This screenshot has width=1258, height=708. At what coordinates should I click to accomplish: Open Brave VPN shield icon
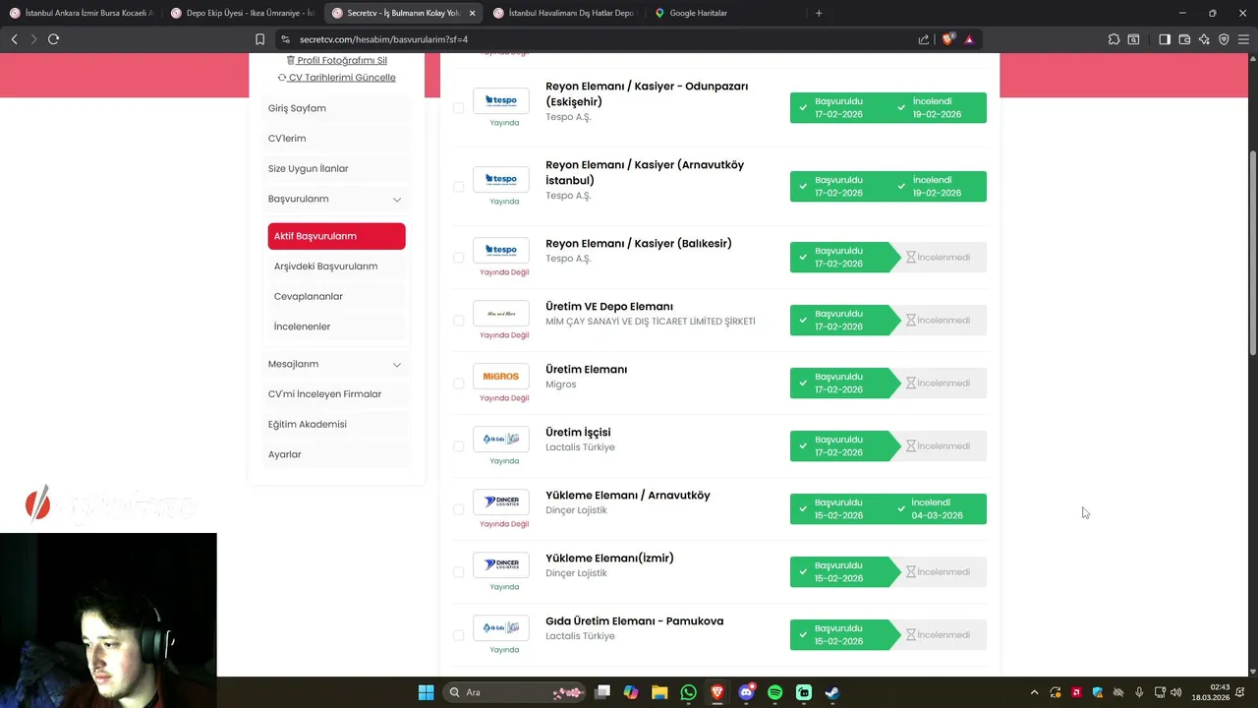click(x=1224, y=39)
